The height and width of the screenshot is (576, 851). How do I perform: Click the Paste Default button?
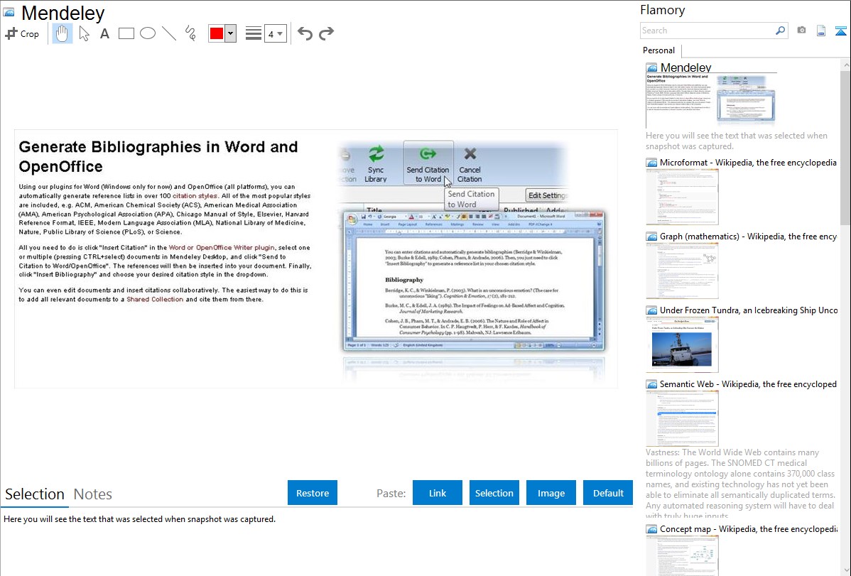pyautogui.click(x=608, y=493)
